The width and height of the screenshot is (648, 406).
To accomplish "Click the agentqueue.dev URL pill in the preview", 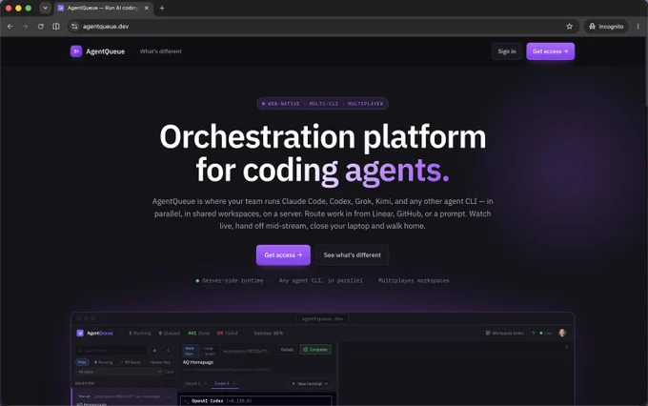I will click(x=322, y=318).
